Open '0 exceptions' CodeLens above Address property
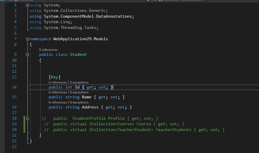The image size is (259, 153). pos(79,102)
